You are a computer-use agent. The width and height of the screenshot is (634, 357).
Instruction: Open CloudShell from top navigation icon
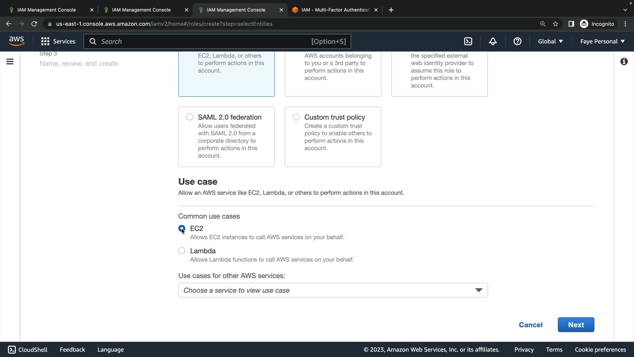468,41
